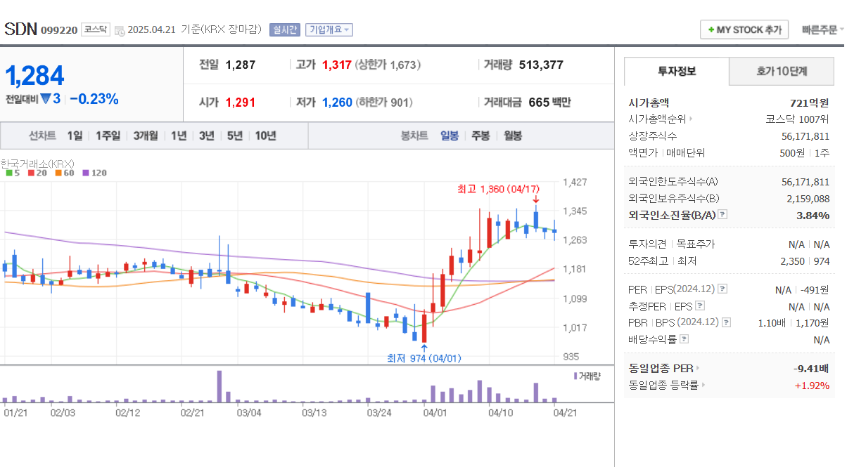Screen dimensions: 847x467
Task: Click the 실시간 realtime badge
Action: (x=284, y=29)
